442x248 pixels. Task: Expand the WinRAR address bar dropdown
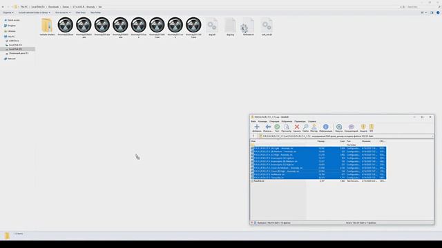tap(432, 136)
